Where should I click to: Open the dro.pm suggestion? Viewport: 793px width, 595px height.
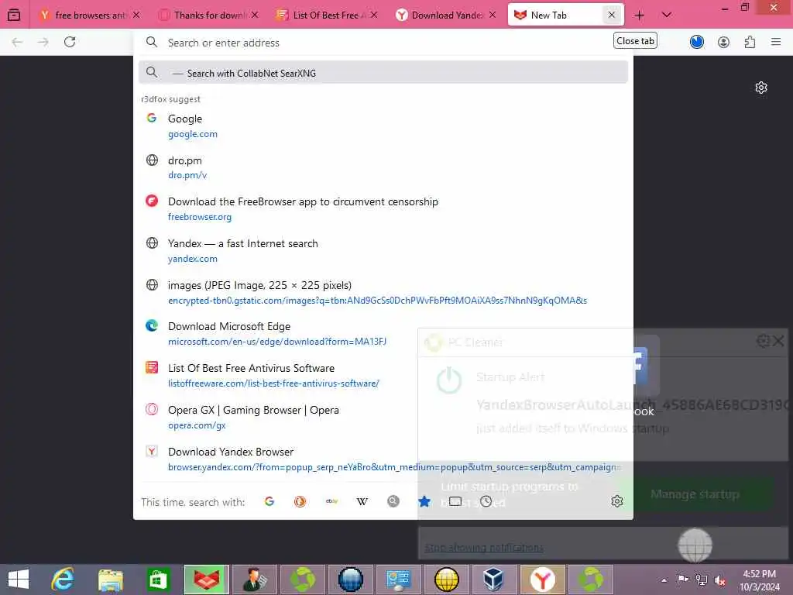383,167
